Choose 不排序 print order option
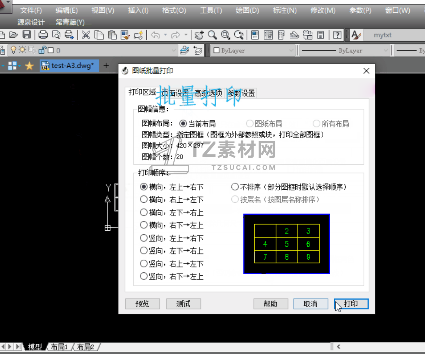Viewport: 425px width, 354px height. pos(289,187)
